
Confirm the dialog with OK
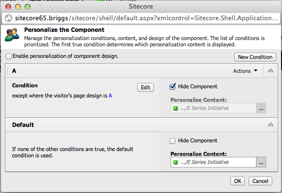238,181
